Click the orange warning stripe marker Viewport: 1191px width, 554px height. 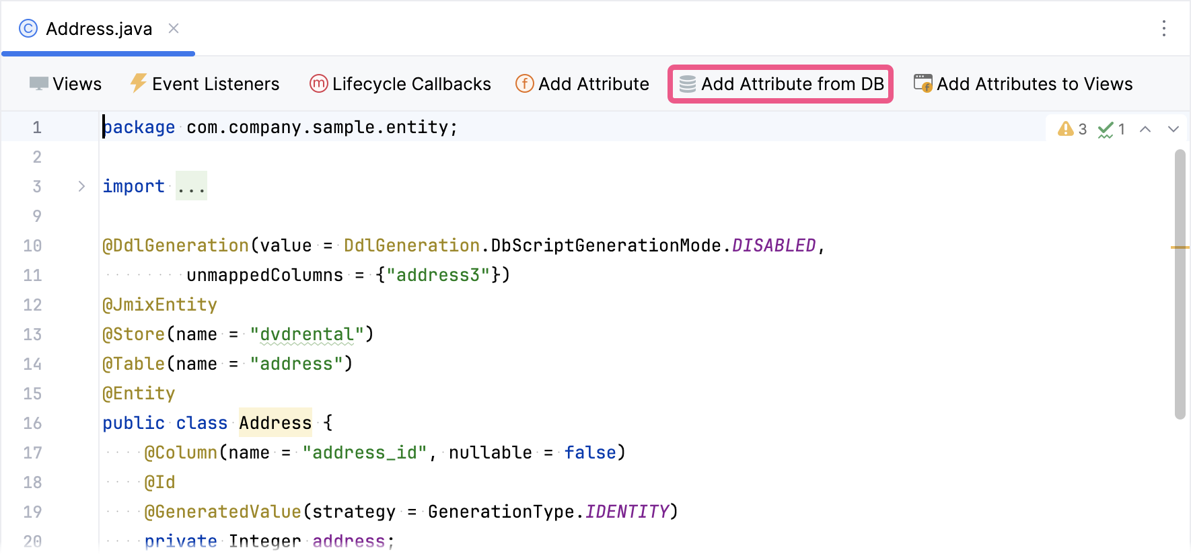click(x=1180, y=247)
